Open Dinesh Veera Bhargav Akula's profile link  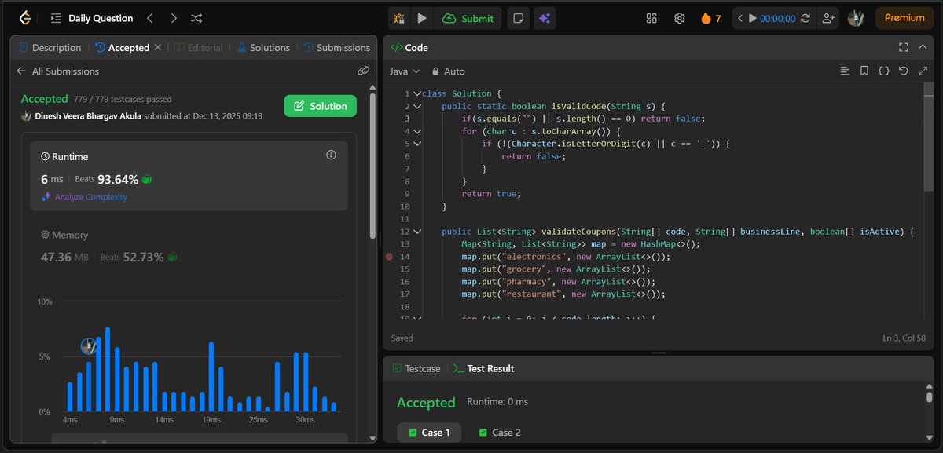(88, 116)
